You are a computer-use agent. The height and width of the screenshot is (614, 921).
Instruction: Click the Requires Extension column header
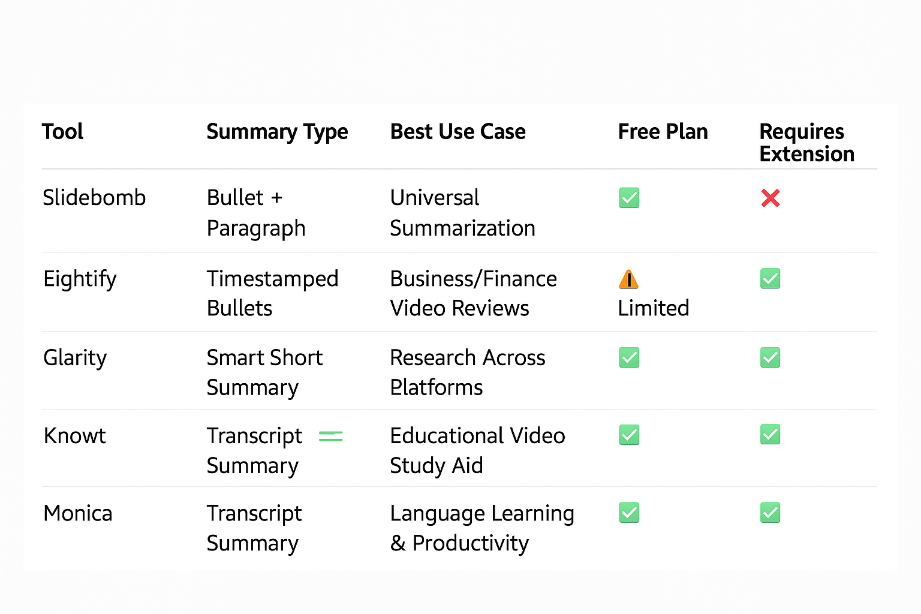click(806, 143)
